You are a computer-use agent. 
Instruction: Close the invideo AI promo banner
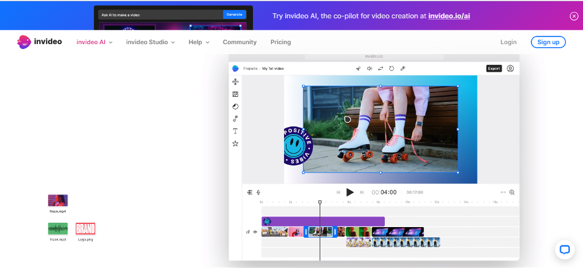(574, 16)
